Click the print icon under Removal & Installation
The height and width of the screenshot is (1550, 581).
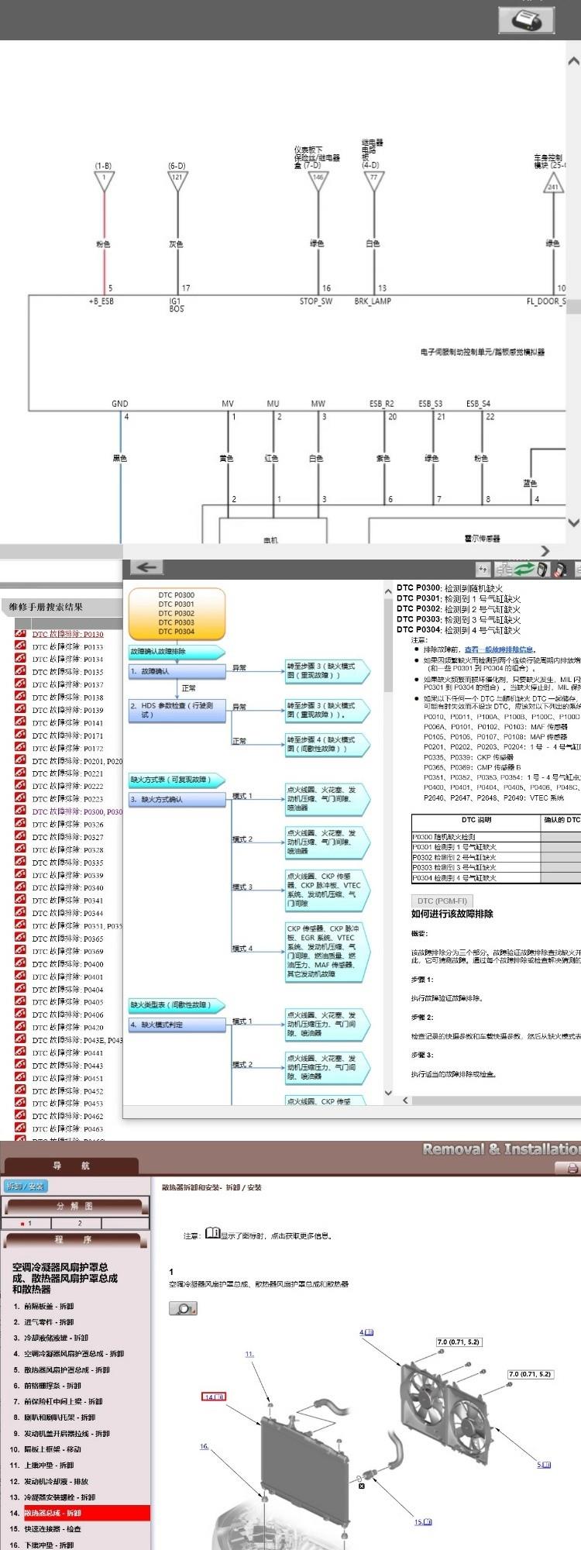572,1168
